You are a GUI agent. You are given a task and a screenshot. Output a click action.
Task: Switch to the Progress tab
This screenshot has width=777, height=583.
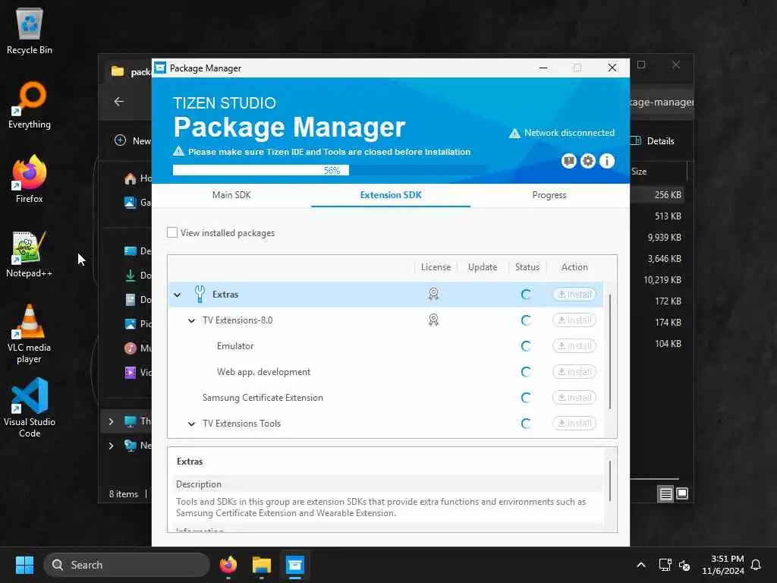coord(549,195)
